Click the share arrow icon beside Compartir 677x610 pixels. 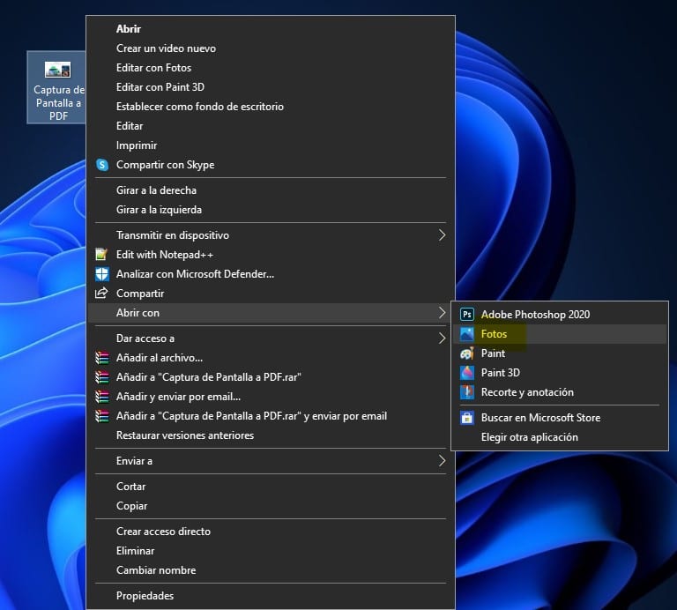(101, 294)
